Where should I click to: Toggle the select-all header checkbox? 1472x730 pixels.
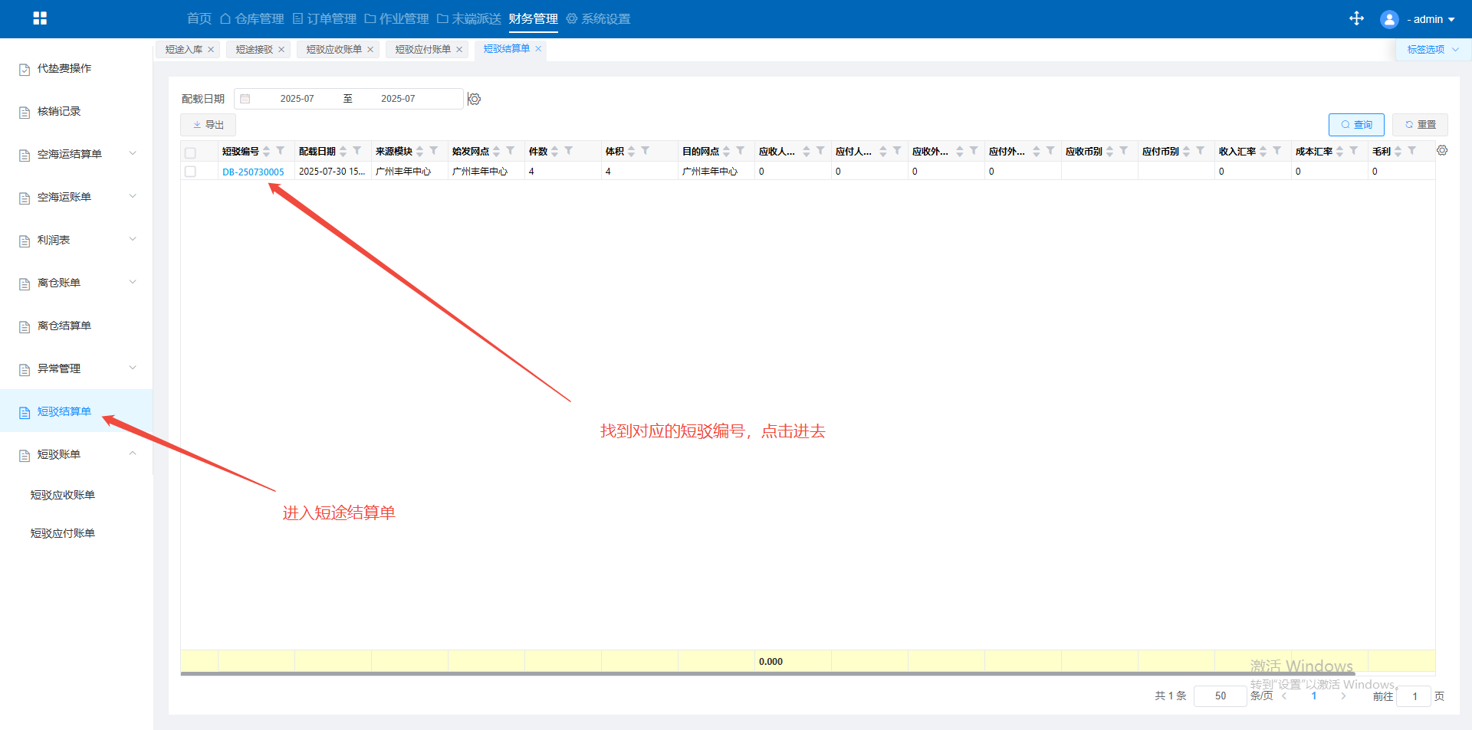tap(191, 152)
